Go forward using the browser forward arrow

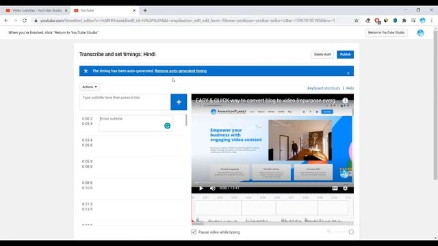coord(15,20)
